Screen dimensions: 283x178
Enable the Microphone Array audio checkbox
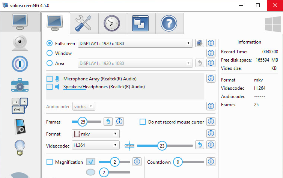[50, 79]
